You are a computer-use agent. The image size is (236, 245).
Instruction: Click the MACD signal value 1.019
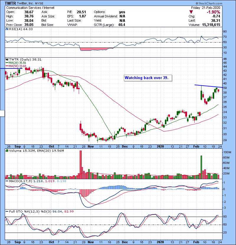click(50, 181)
